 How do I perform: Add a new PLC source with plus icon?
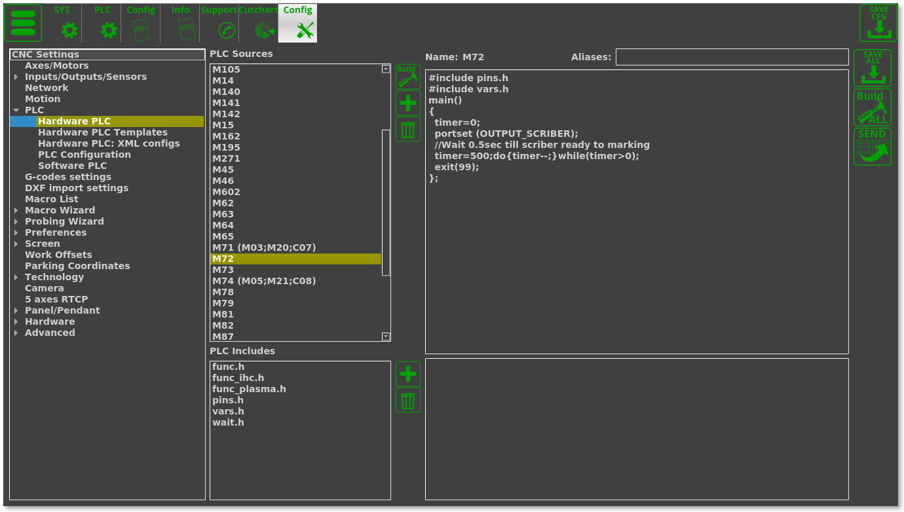coord(407,103)
